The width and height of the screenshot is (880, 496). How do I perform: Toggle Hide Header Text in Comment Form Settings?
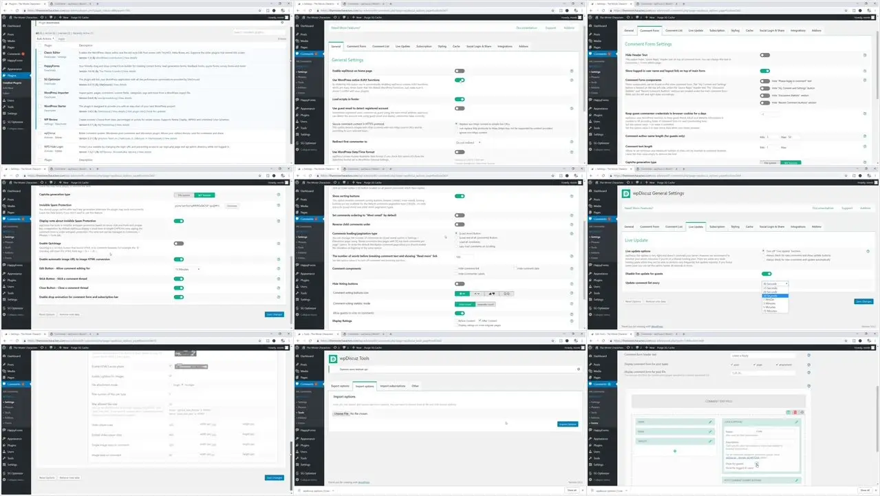pos(764,54)
